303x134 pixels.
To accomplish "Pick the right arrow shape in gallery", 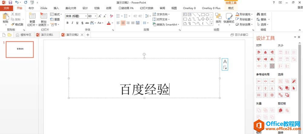I will pos(203,19).
